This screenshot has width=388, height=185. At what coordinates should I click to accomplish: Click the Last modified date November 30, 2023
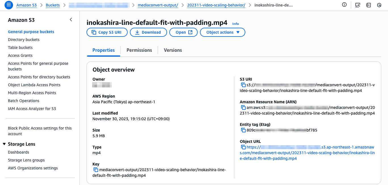tap(131, 119)
